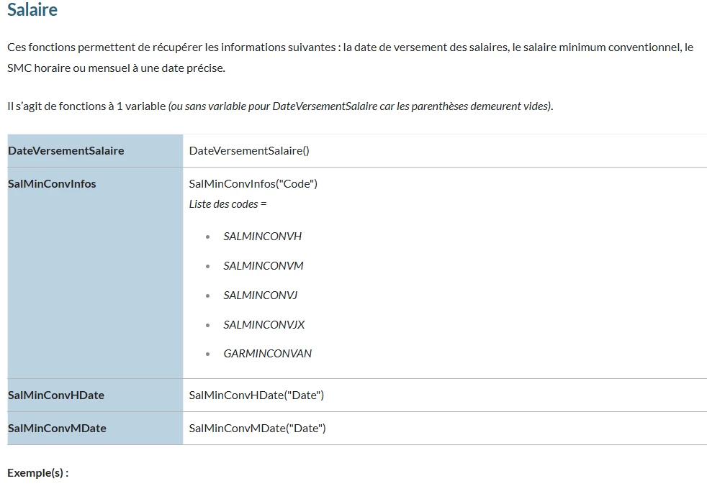The height and width of the screenshot is (499, 707).
Task: Click the SalMinConvMDate row label
Action: [57, 429]
